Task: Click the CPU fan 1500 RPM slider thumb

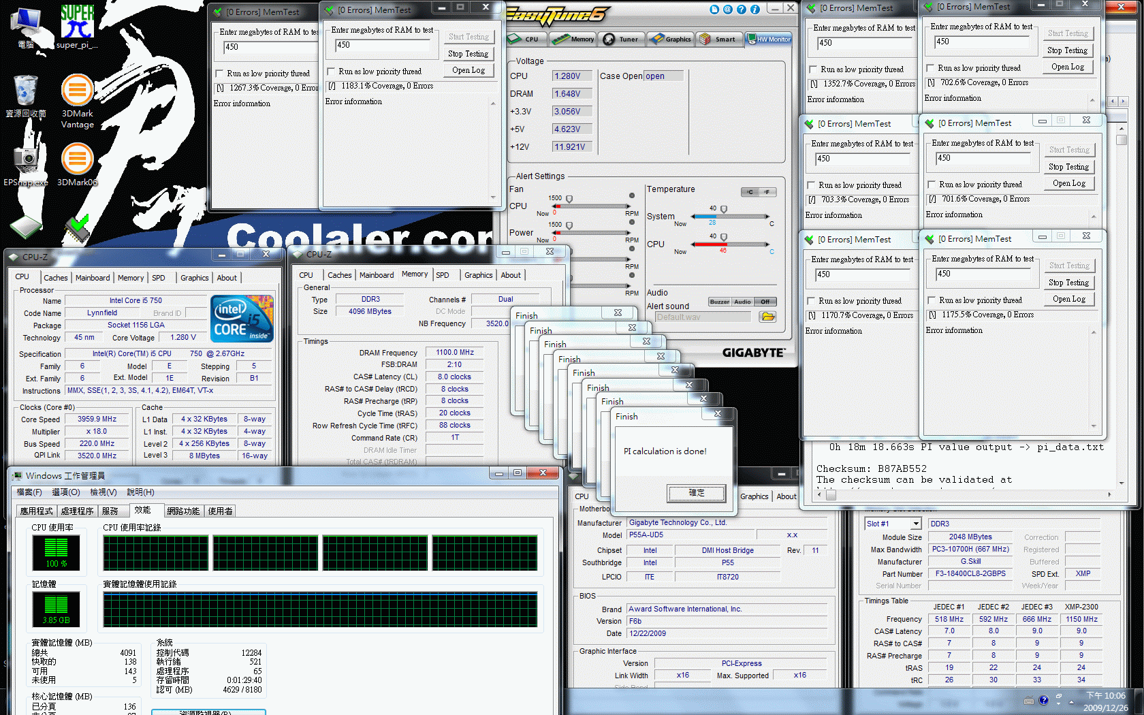Action: coord(569,199)
